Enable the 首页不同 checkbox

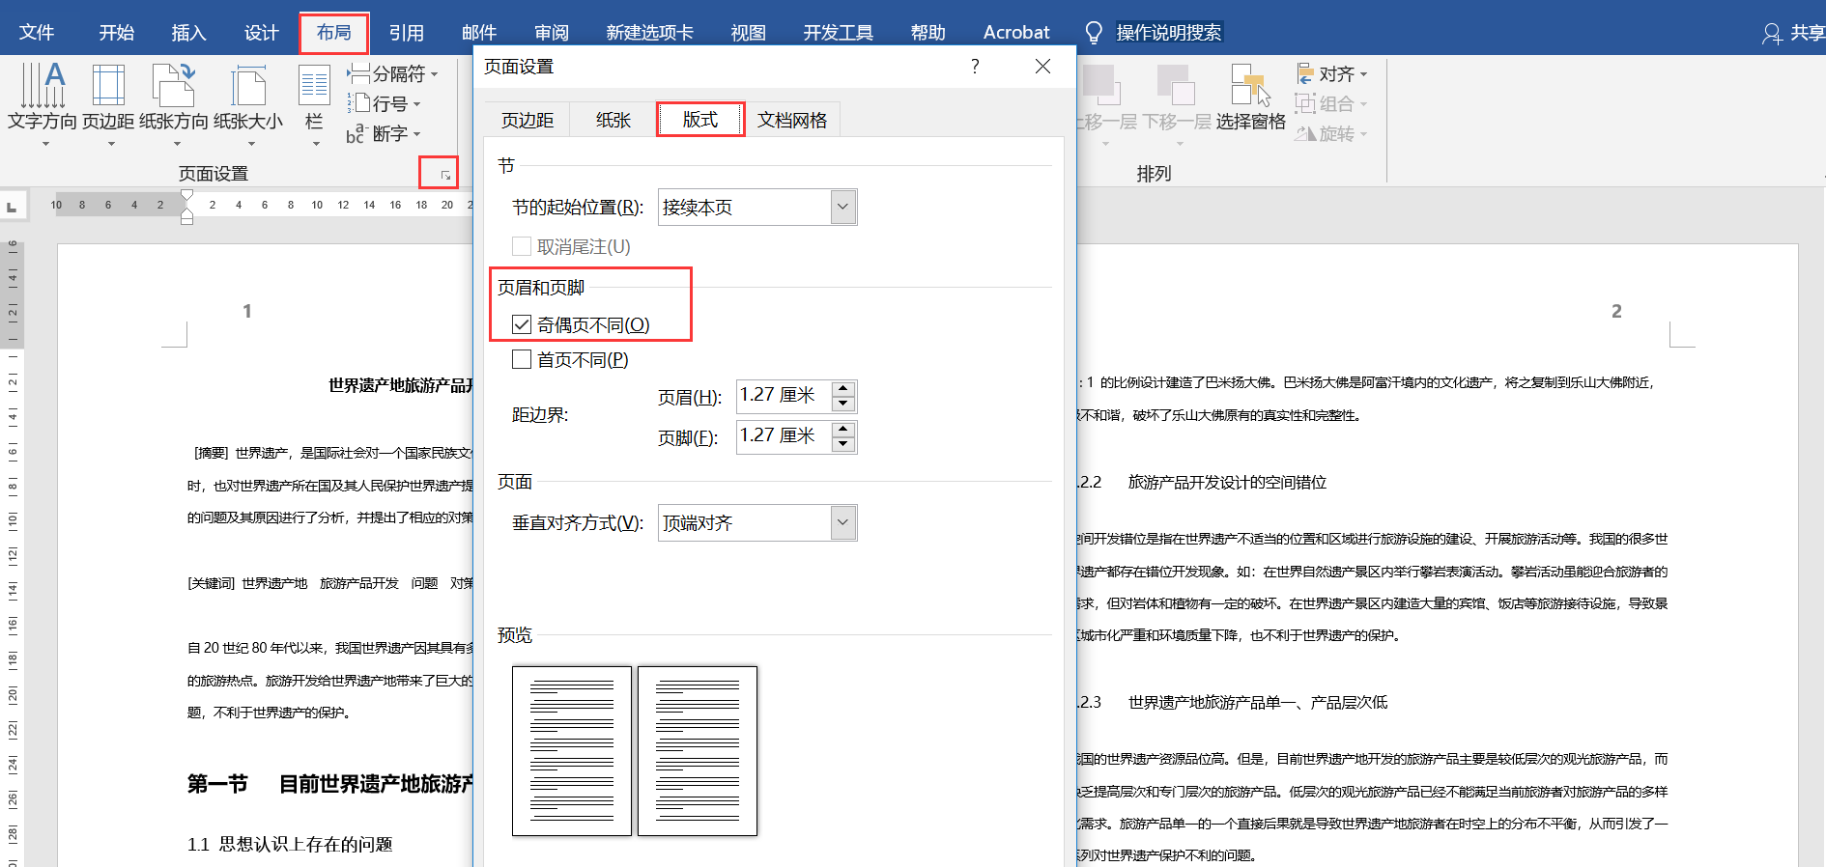click(x=522, y=359)
